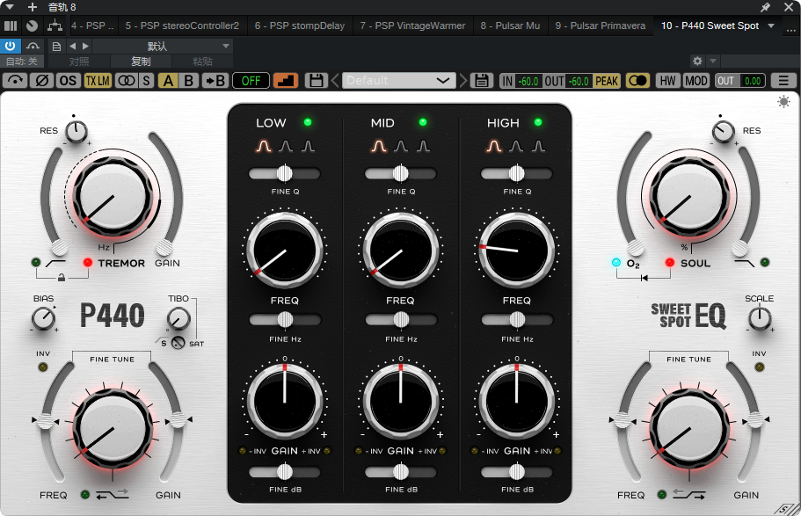Click the HIGH band GAIN knob
801x516 pixels.
point(516,402)
